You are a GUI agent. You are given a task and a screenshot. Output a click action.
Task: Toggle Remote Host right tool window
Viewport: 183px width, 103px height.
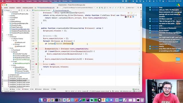point(141,14)
